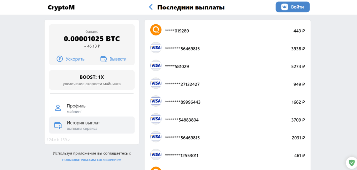Click the CryptoM logo text
357x170 pixels.
coord(61,8)
